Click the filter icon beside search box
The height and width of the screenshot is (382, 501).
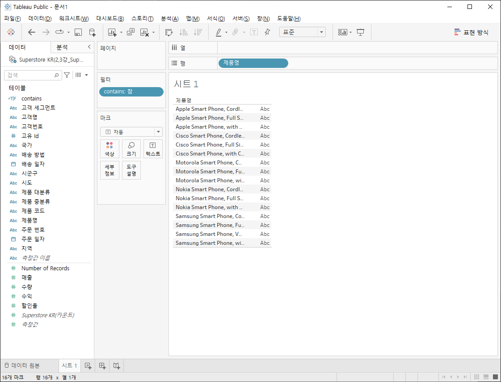[x=67, y=75]
